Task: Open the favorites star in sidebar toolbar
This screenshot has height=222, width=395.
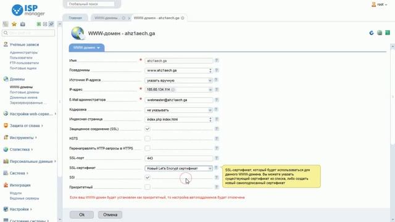Action: click(x=14, y=24)
